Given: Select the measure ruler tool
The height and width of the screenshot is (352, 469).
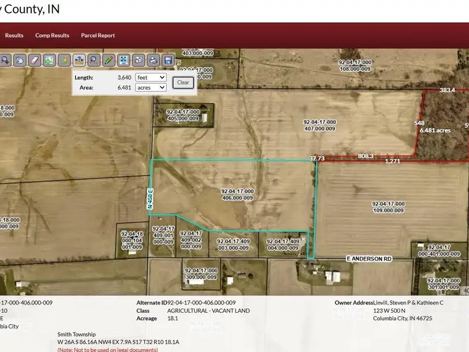Looking at the screenshot, I should pos(79,60).
